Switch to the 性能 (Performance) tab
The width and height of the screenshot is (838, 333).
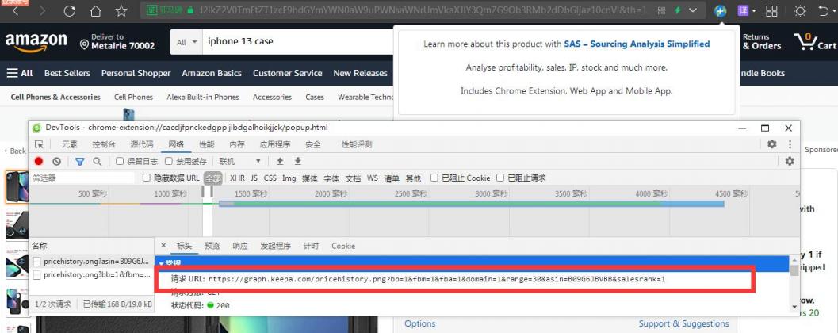point(206,144)
